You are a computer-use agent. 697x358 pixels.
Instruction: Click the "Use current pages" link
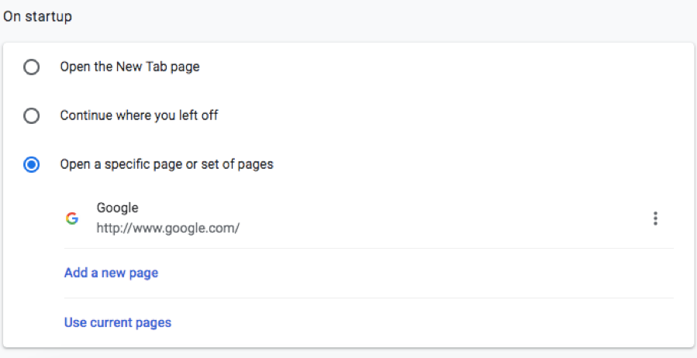(x=118, y=322)
